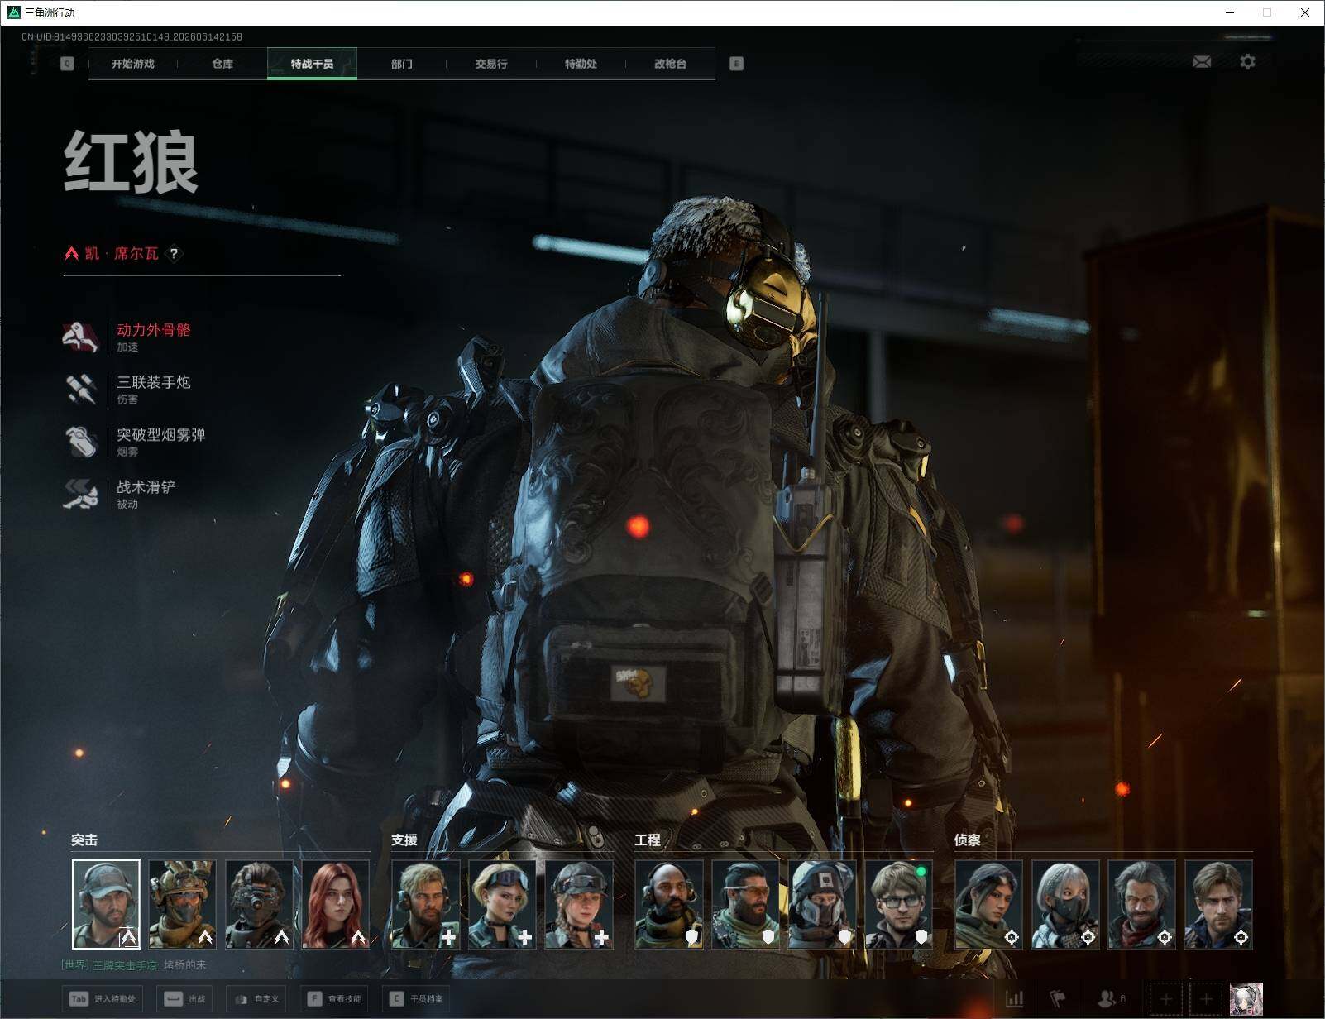Click second empty squad slot plus
1325x1019 pixels.
(x=1206, y=999)
